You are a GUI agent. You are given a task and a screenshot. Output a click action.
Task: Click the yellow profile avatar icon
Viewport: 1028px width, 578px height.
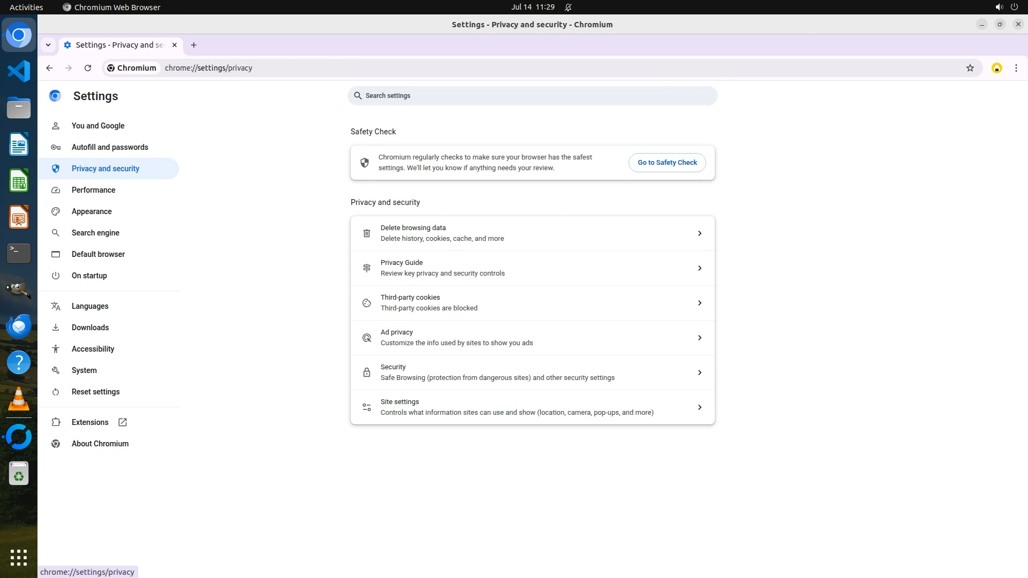[x=996, y=68]
